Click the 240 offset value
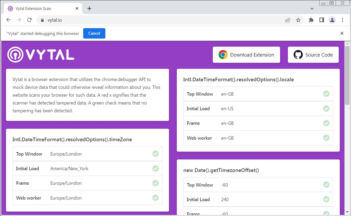Screen dimensions: 351x216 coord(225,199)
